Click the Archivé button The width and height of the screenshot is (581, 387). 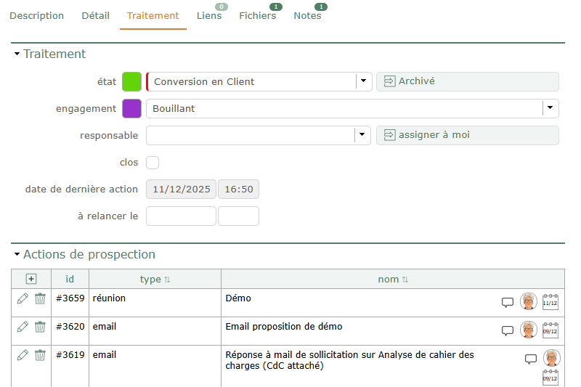click(467, 81)
